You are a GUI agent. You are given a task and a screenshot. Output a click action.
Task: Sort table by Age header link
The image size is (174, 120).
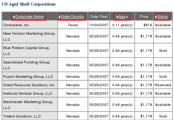click(x=122, y=17)
